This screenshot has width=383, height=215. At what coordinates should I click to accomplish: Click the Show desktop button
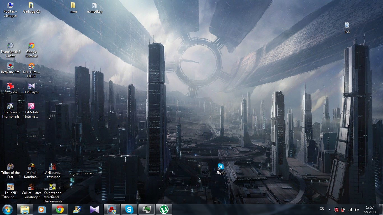pyautogui.click(x=381, y=209)
